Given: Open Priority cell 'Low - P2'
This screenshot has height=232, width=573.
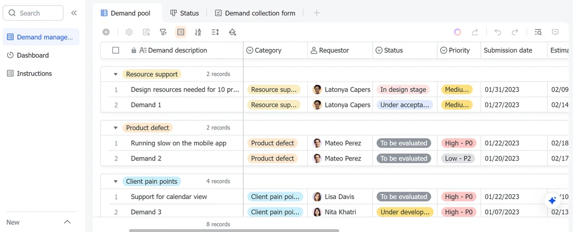Looking at the screenshot, I should click(x=458, y=159).
